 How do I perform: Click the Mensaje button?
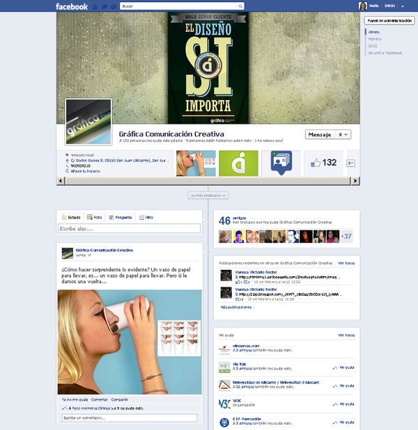pos(320,134)
